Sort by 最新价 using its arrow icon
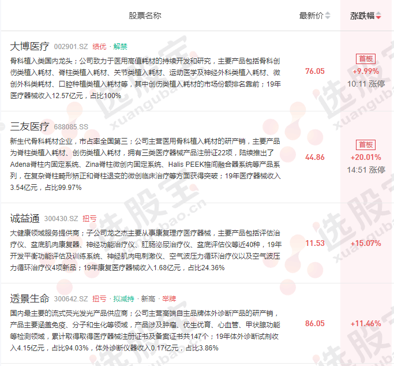This screenshot has width=394, height=366. (328, 16)
